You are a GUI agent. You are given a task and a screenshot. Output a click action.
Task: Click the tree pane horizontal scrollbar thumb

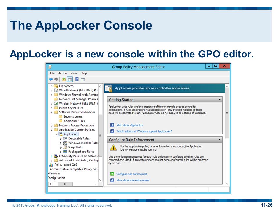pyautogui.click(x=65, y=184)
